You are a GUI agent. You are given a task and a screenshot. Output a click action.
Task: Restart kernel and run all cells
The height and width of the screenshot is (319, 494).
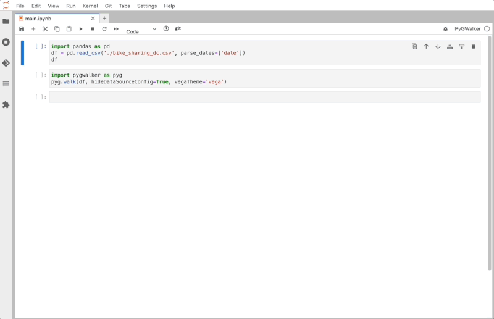click(x=116, y=29)
